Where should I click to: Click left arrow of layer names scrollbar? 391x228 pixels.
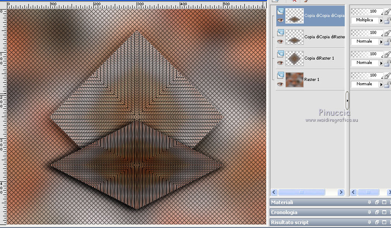coord(274,192)
